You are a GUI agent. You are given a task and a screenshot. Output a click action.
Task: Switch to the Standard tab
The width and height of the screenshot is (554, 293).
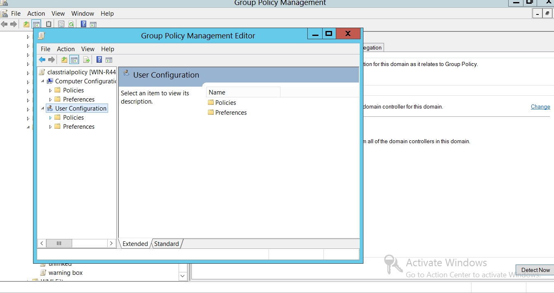click(x=166, y=244)
